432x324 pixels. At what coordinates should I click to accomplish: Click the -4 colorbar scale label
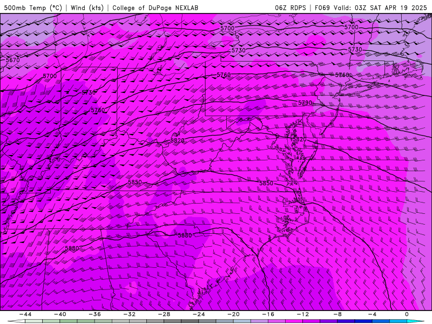[373, 314]
